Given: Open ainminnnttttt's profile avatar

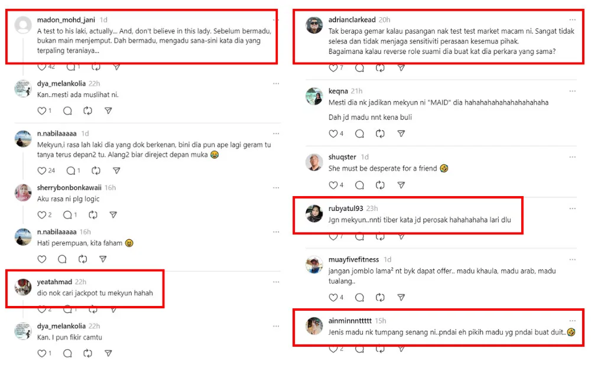Looking at the screenshot, I should [x=314, y=326].
